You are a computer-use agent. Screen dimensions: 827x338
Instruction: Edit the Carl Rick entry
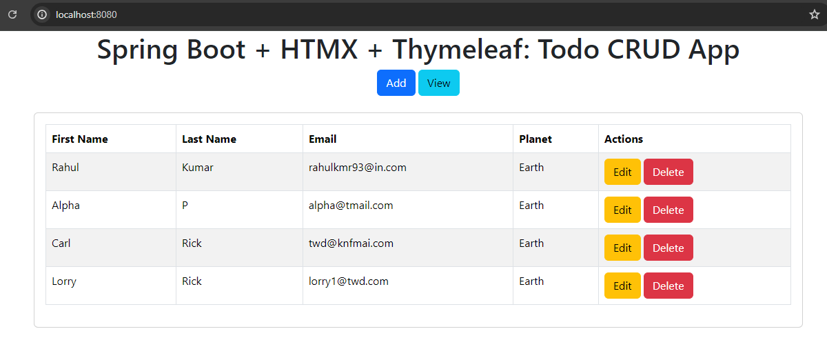(622, 248)
